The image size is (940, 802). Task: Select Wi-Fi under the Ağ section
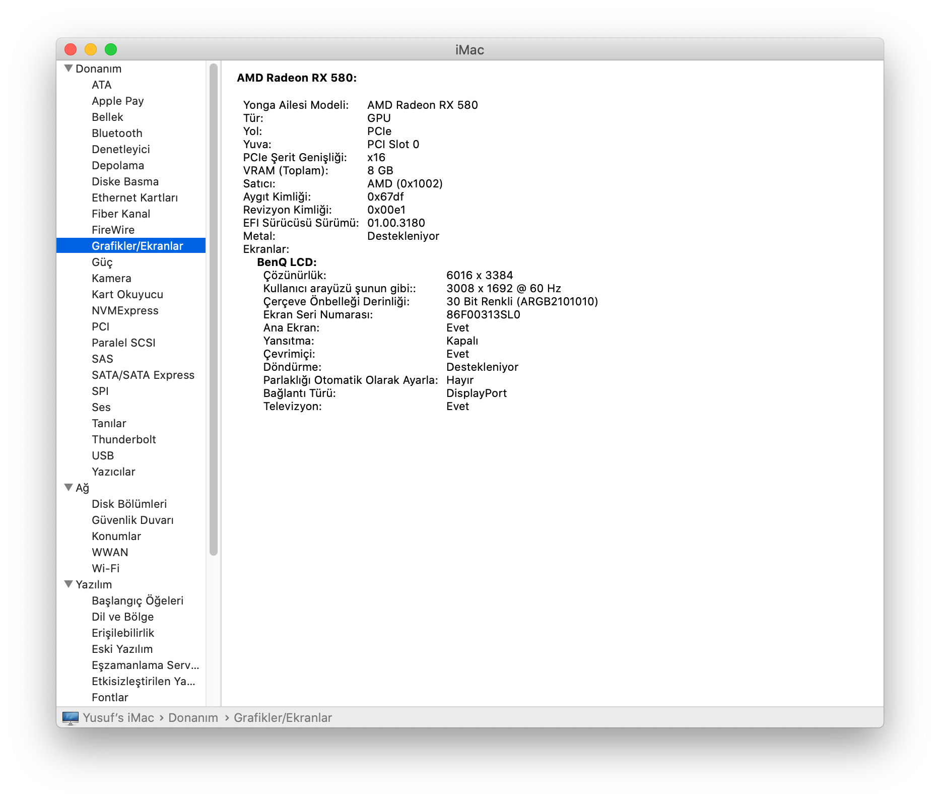pyautogui.click(x=105, y=568)
